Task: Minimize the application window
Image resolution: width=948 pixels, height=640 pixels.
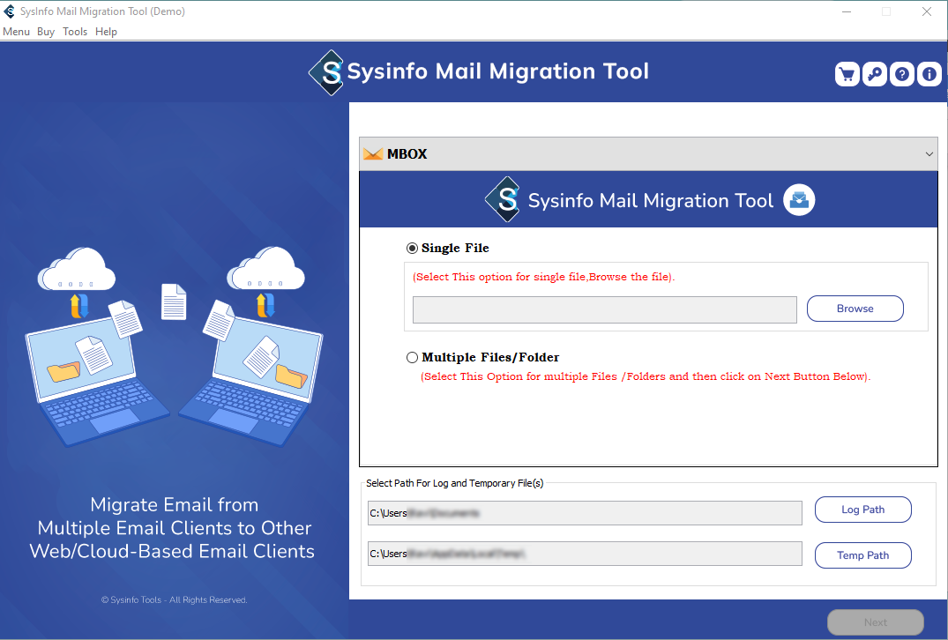Action: coord(847,11)
